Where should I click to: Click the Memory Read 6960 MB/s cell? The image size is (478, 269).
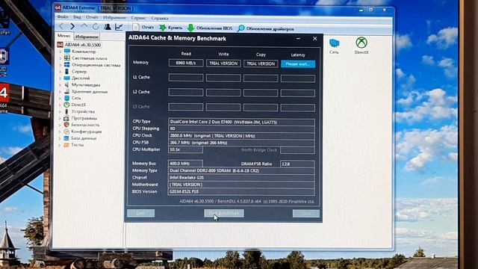tap(186, 63)
